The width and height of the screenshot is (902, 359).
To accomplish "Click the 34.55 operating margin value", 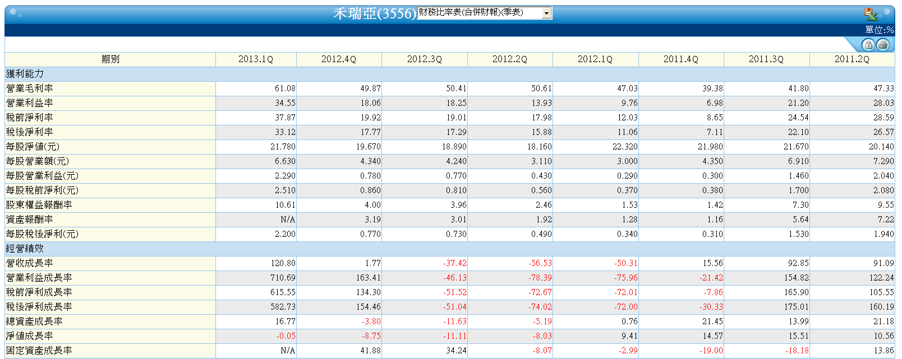I will tap(285, 103).
